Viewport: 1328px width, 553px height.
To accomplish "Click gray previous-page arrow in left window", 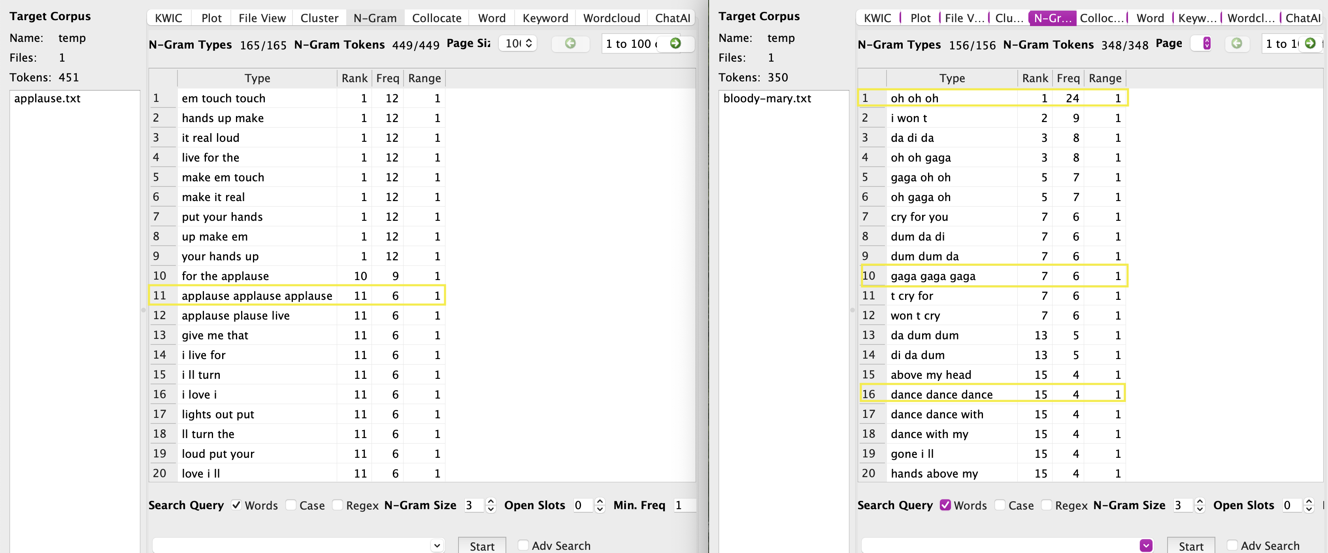I will click(x=570, y=43).
